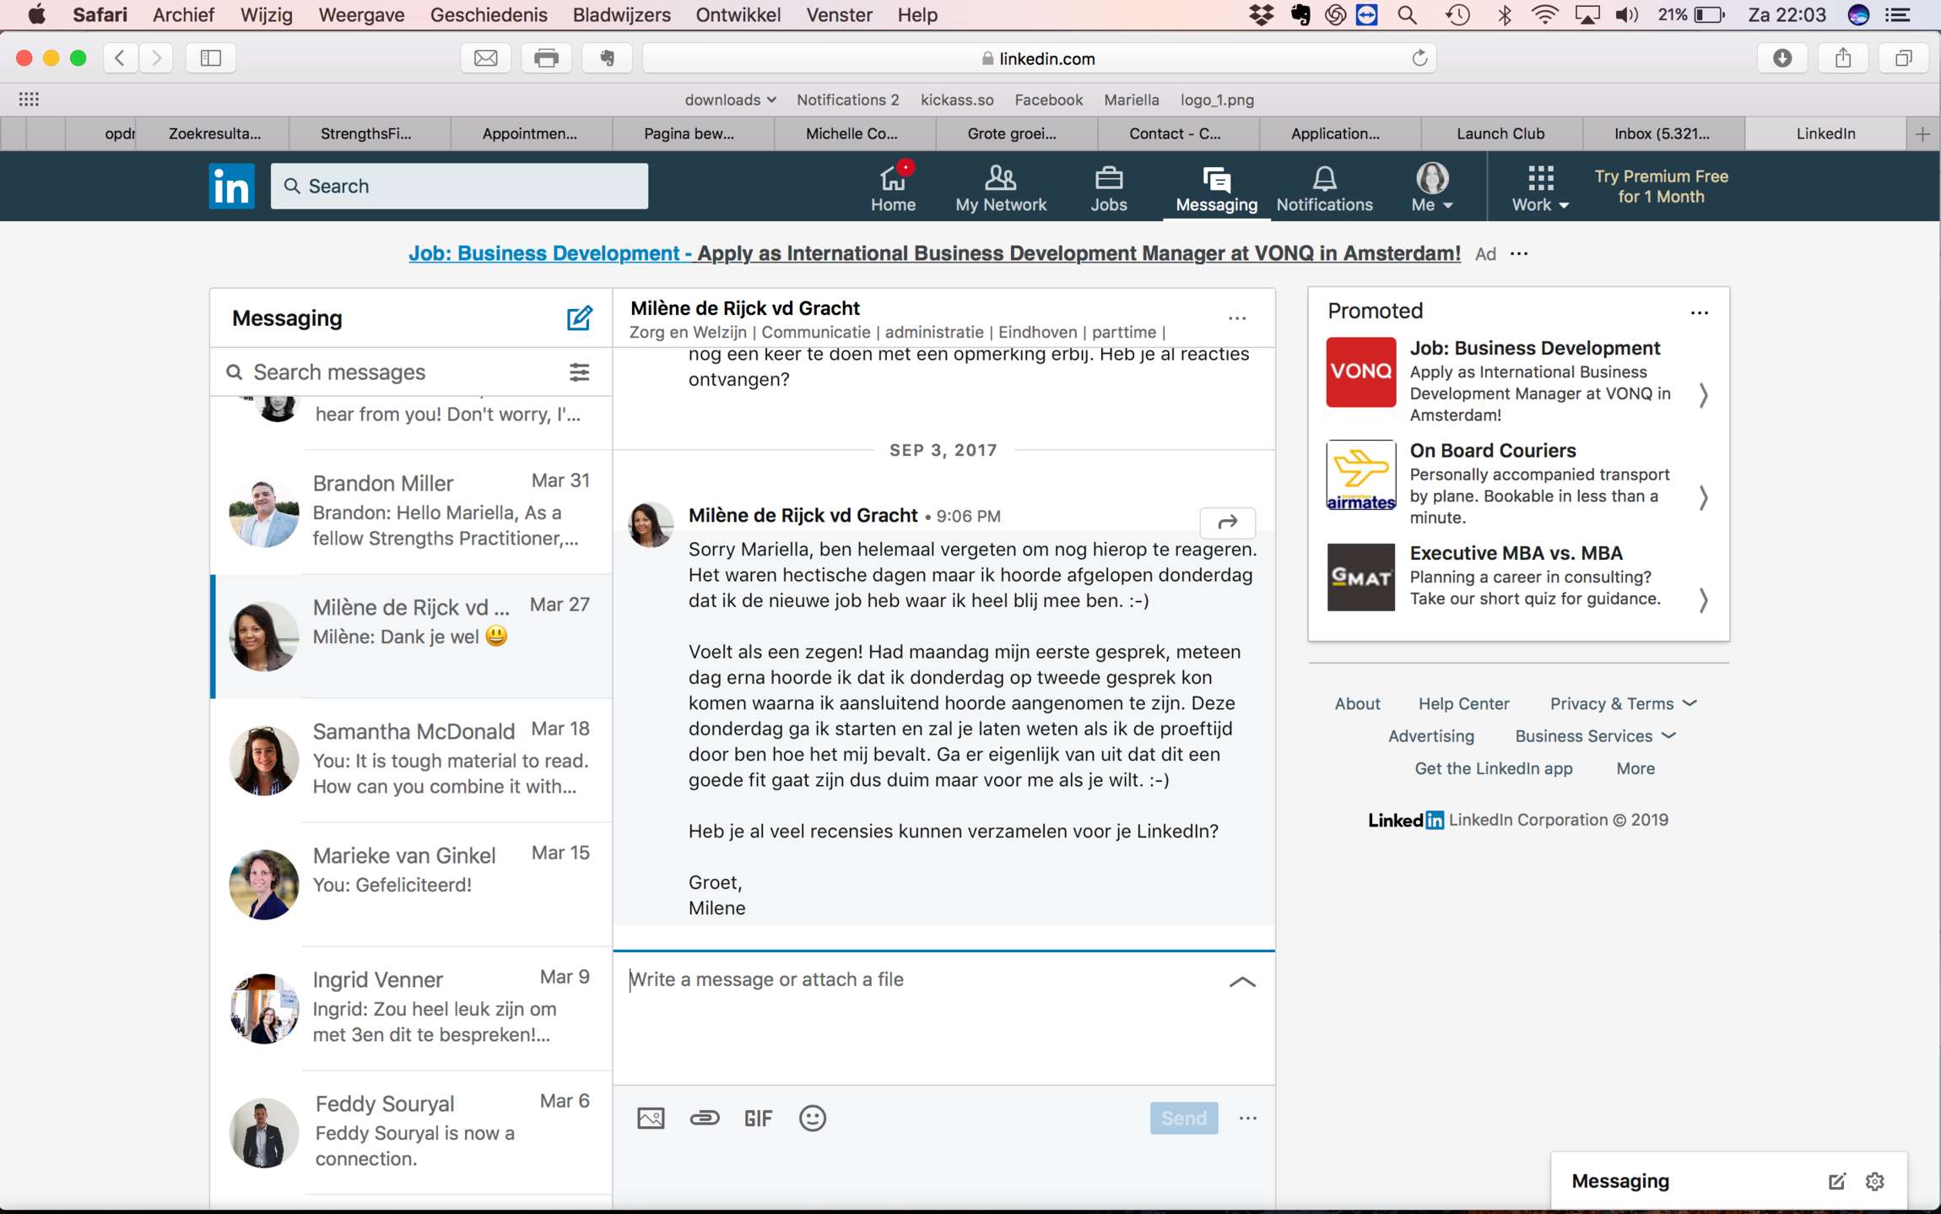Image resolution: width=1941 pixels, height=1214 pixels.
Task: Open the Geschiedenis menu
Action: [x=488, y=14]
